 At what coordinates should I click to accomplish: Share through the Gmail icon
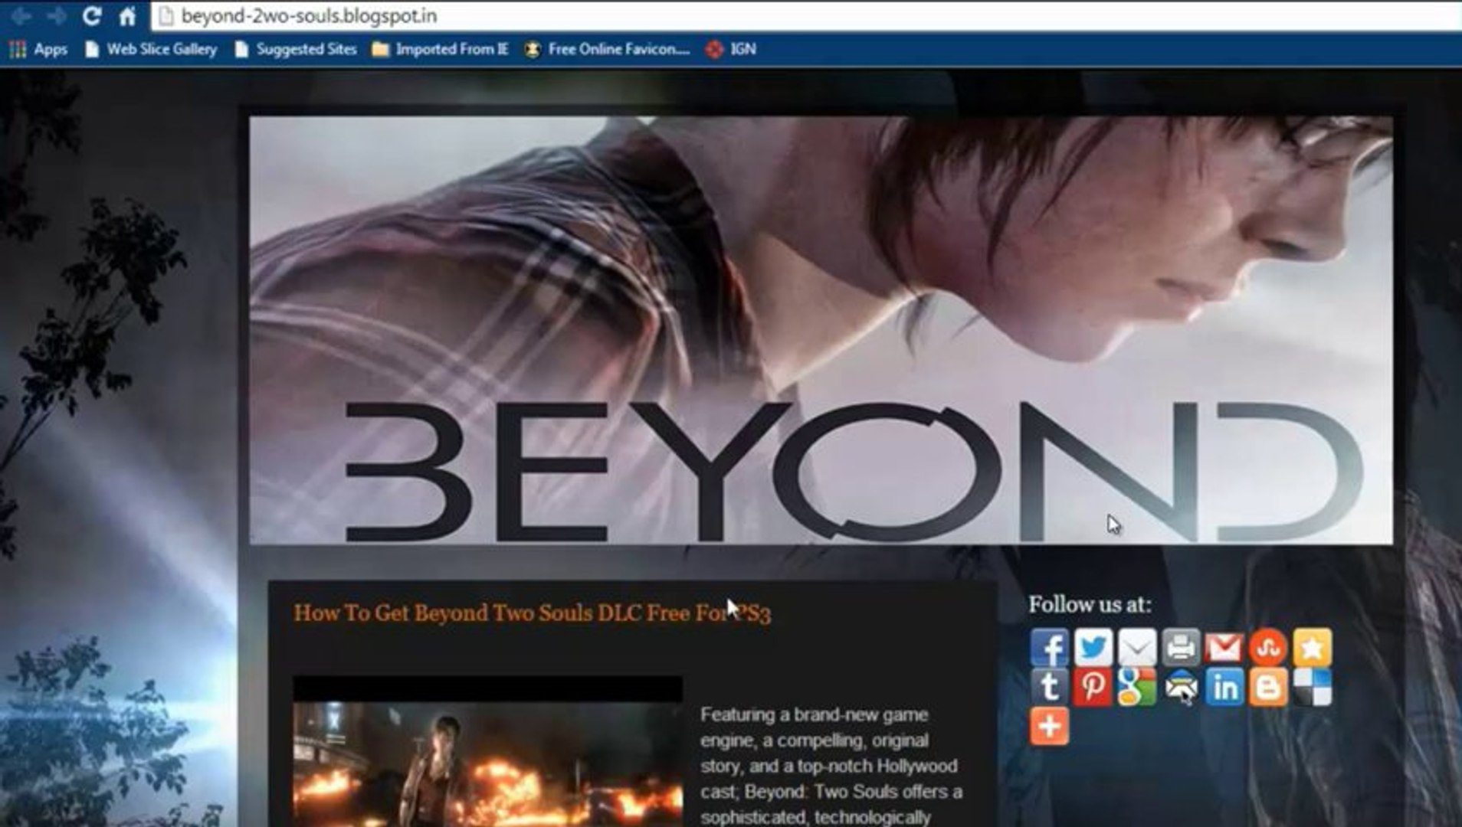(x=1224, y=648)
